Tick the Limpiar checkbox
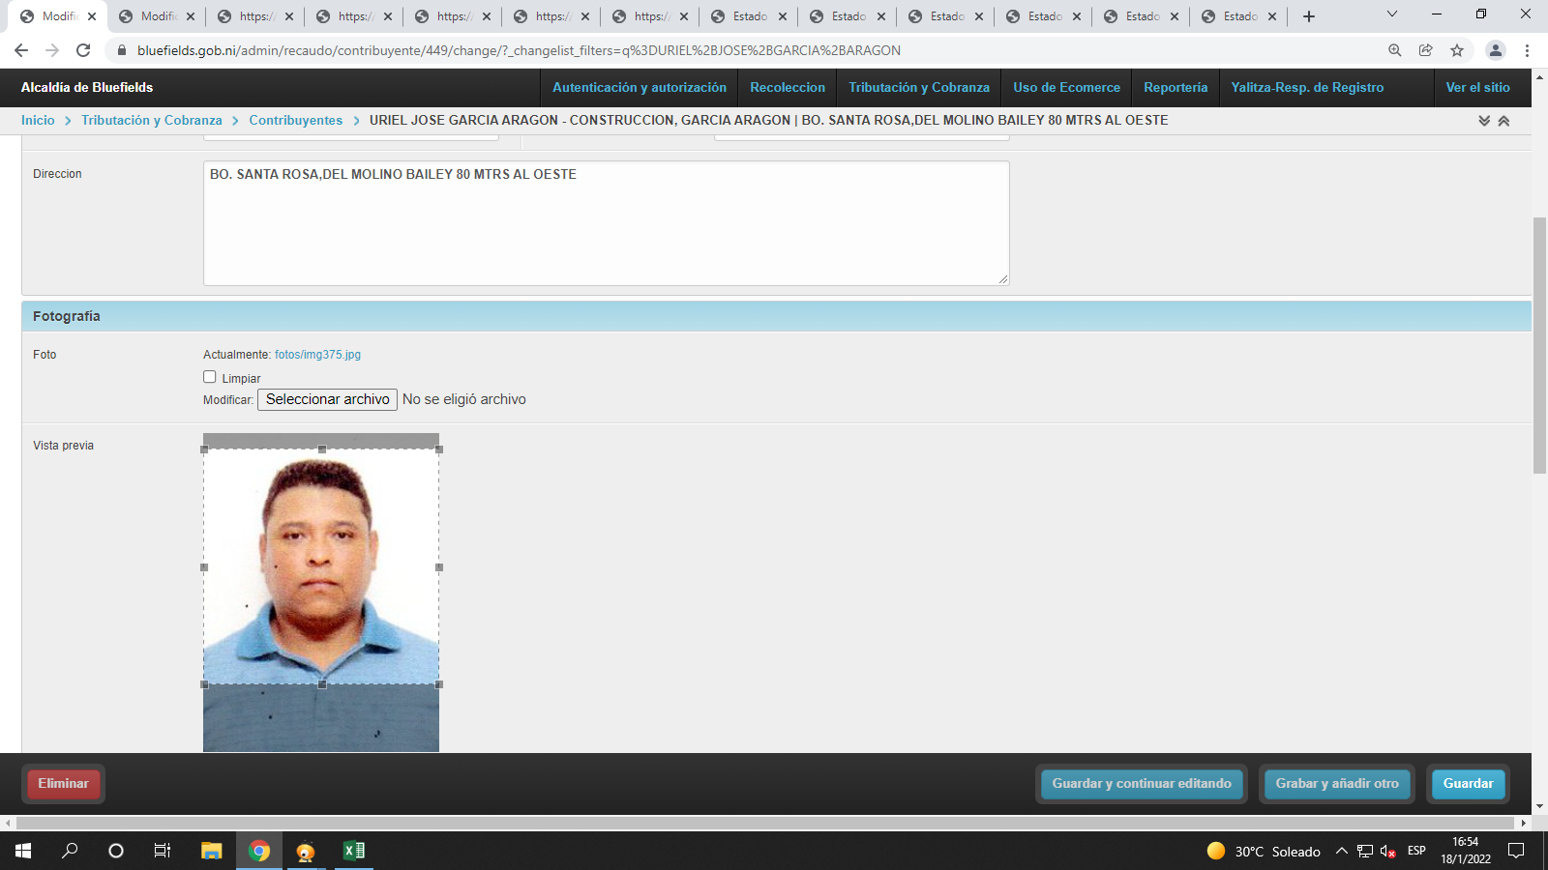The image size is (1548, 870). (209, 377)
